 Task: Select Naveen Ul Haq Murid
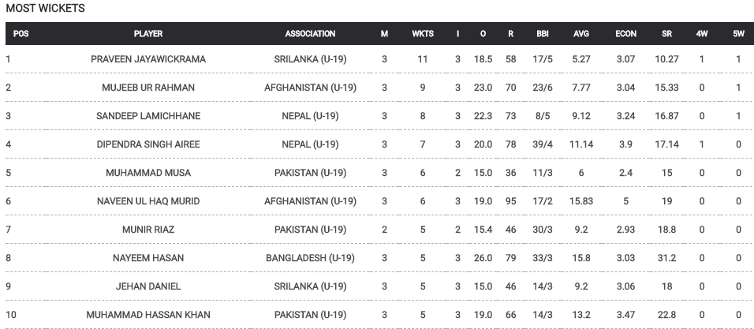coord(148,201)
